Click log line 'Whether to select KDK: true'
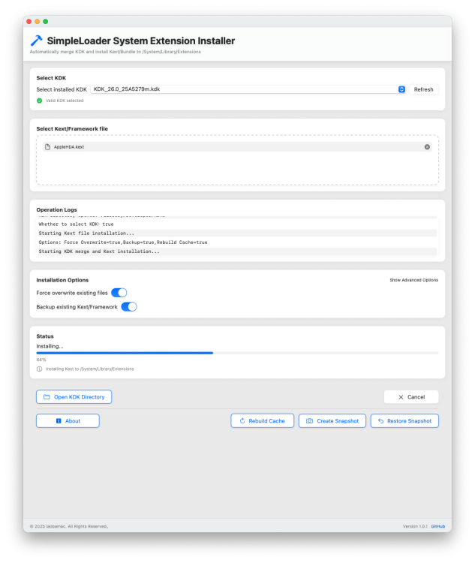 [x=76, y=224]
